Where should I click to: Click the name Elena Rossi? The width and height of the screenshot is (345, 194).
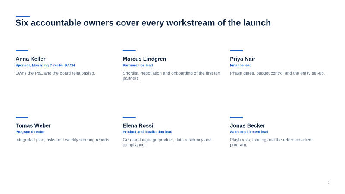coord(138,125)
